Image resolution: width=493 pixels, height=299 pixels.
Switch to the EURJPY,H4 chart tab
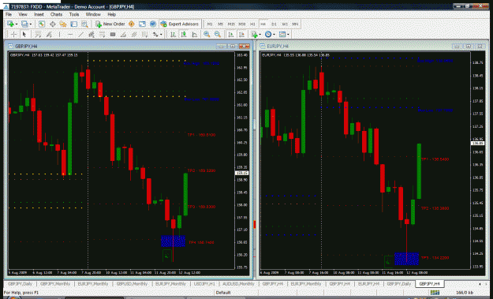368,284
